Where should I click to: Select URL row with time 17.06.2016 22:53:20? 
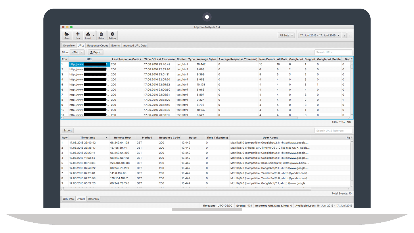pos(205,69)
